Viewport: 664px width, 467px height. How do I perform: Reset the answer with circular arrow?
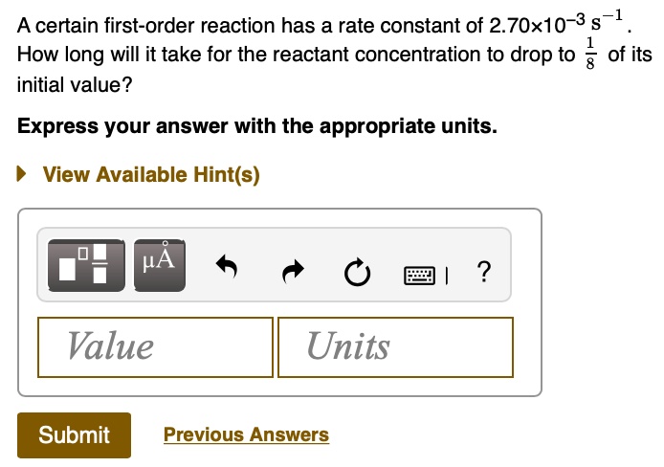pos(356,274)
